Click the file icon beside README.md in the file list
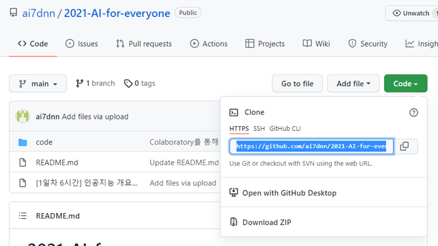438x246 pixels. pos(23,162)
